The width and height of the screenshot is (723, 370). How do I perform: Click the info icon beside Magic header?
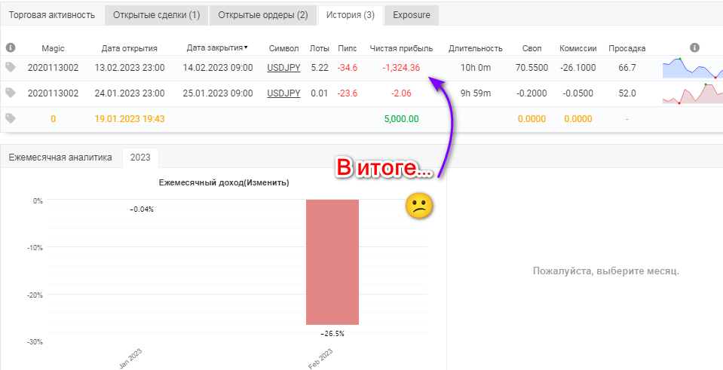pos(11,47)
